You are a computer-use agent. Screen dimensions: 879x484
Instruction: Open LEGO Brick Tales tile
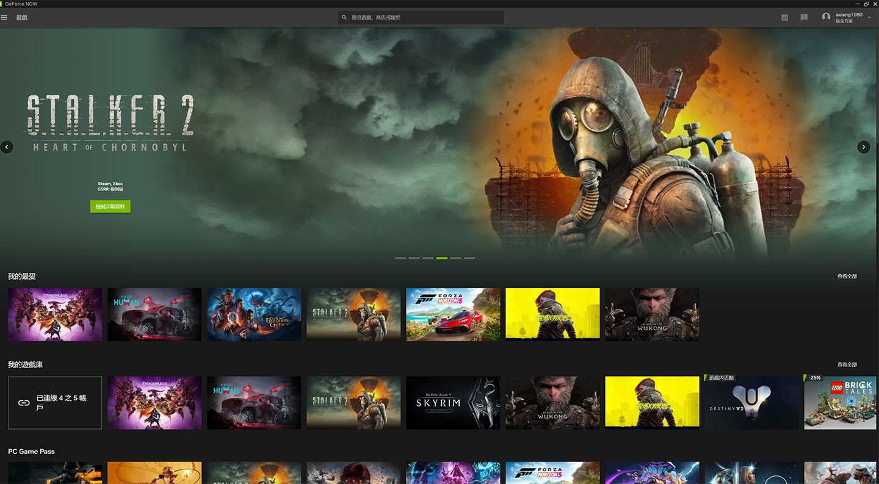(x=841, y=403)
